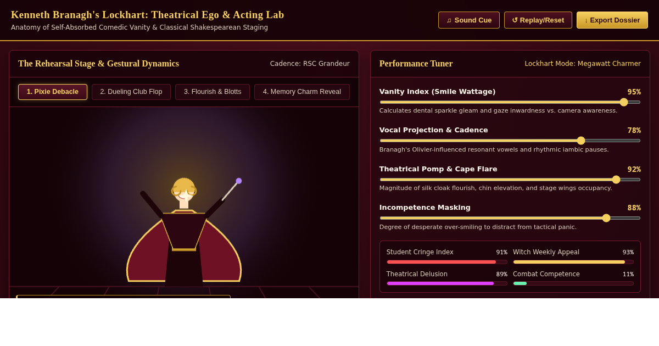Click the Vocal Projection & Cadence slider
Screen dimensions: 659x346
point(510,141)
